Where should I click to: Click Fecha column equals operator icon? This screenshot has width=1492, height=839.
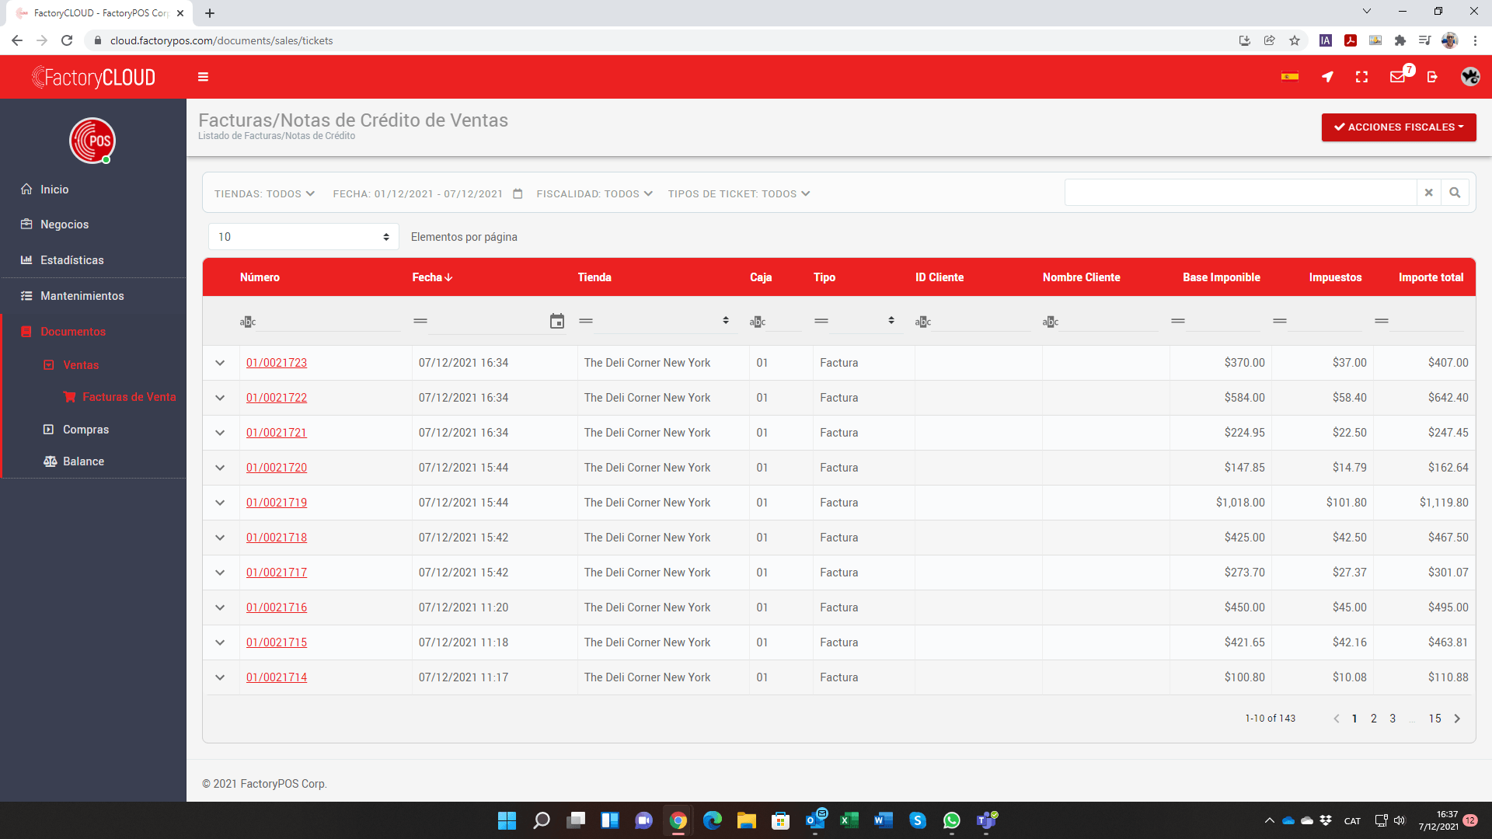tap(420, 321)
